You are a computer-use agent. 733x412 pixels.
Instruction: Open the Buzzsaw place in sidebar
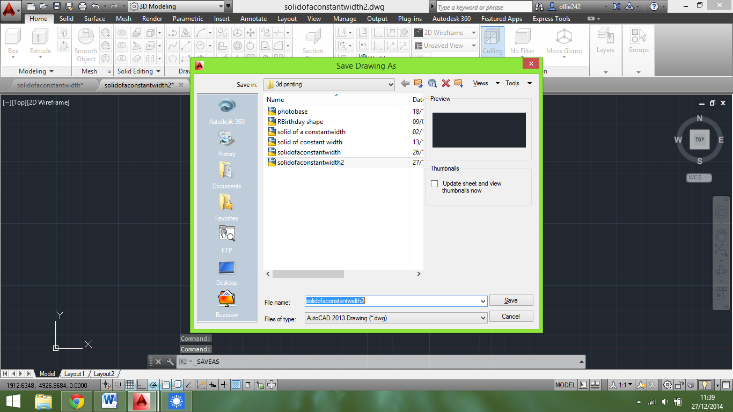pos(227,305)
